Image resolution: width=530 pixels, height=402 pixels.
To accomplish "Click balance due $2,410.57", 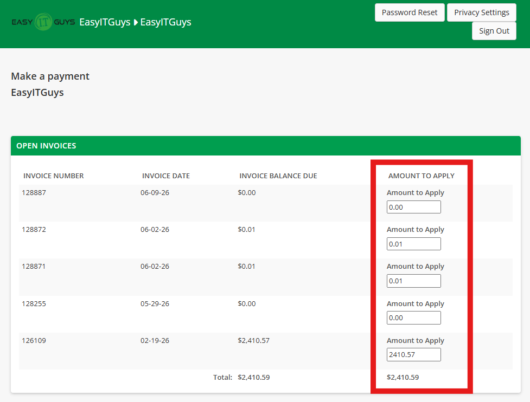I will (x=253, y=341).
